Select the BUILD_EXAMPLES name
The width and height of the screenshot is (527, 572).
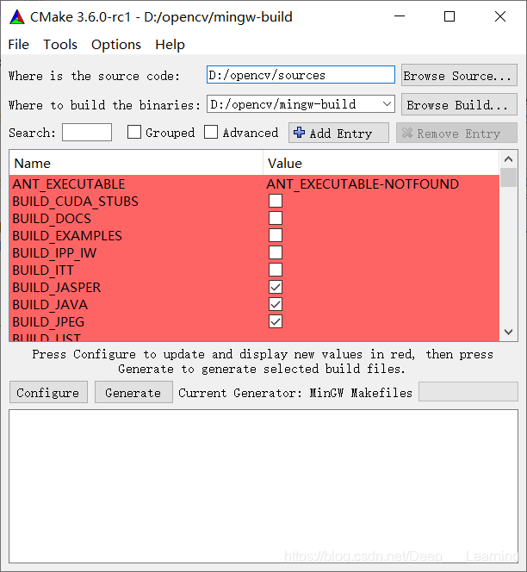click(x=67, y=236)
